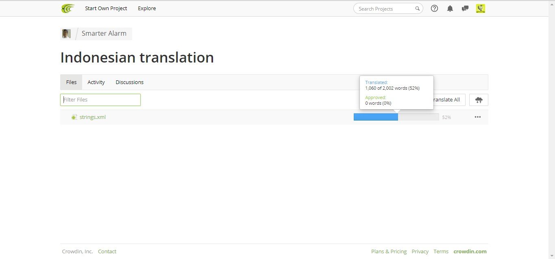The width and height of the screenshot is (555, 259).
Task: Select the Files tab
Action: click(71, 82)
